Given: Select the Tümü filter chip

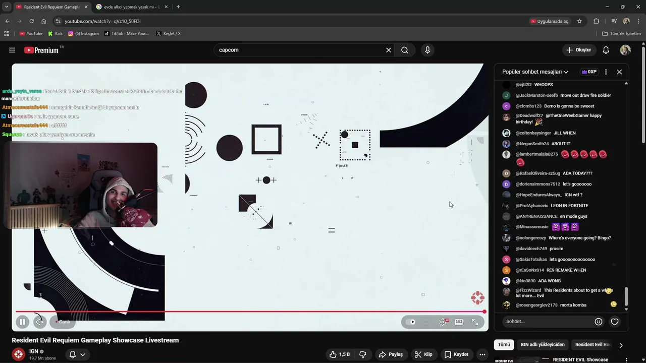Looking at the screenshot, I should tap(504, 345).
